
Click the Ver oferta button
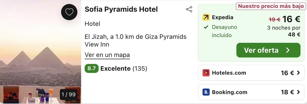(x=268, y=50)
